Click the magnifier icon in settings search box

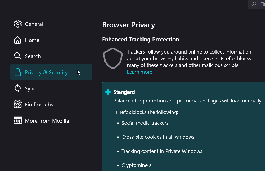coord(254,4)
